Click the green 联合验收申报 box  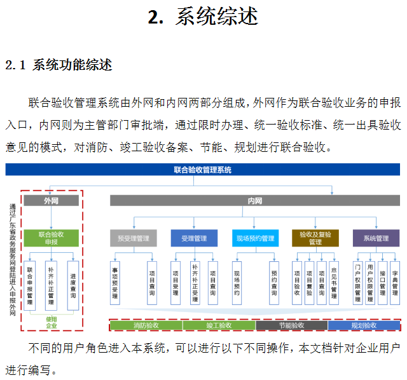[52, 238]
